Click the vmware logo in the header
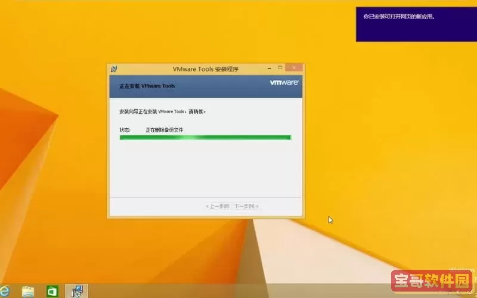The image size is (477, 298). click(x=284, y=82)
